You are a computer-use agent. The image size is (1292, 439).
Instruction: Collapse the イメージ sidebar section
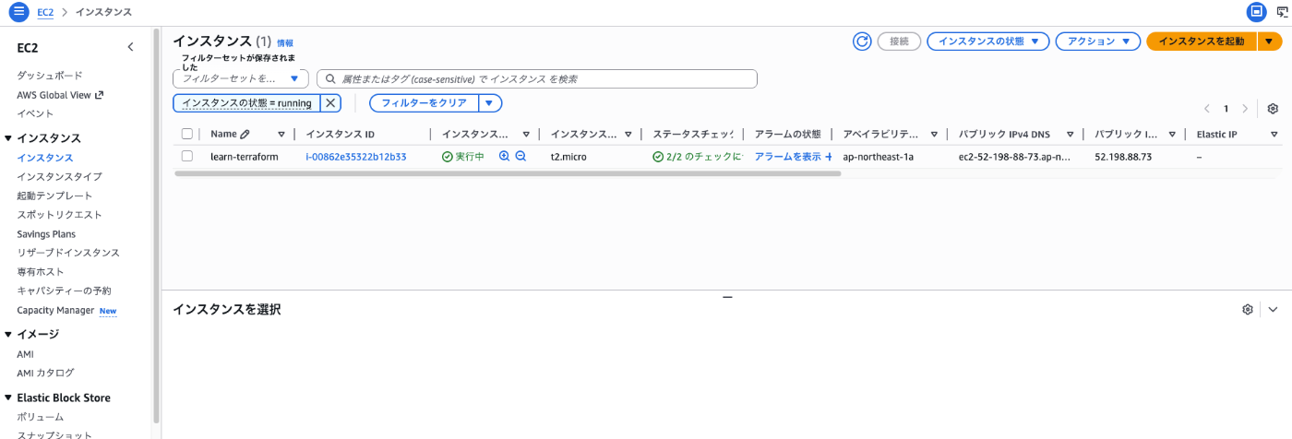tap(8, 334)
